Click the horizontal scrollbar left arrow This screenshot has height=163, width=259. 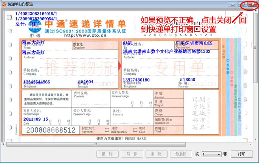pos(3,145)
